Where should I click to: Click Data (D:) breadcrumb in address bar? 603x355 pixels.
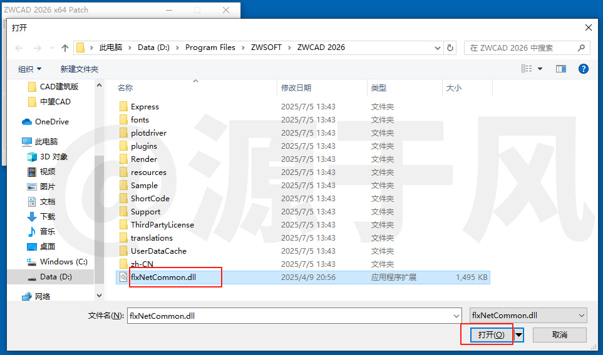[x=153, y=47]
